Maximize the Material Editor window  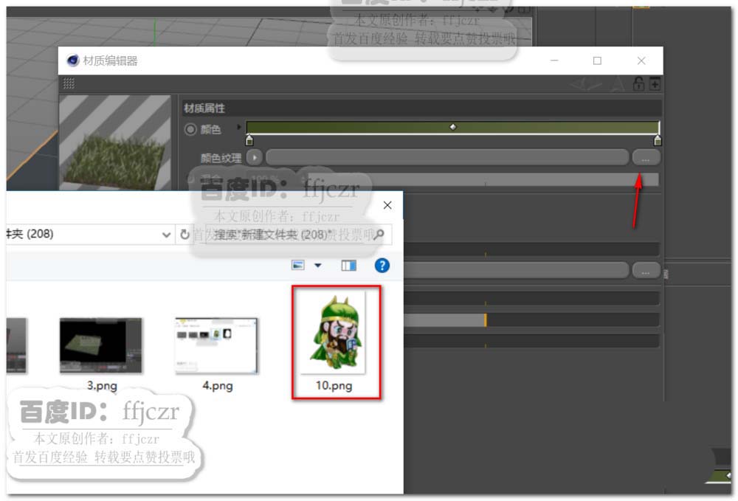point(597,61)
